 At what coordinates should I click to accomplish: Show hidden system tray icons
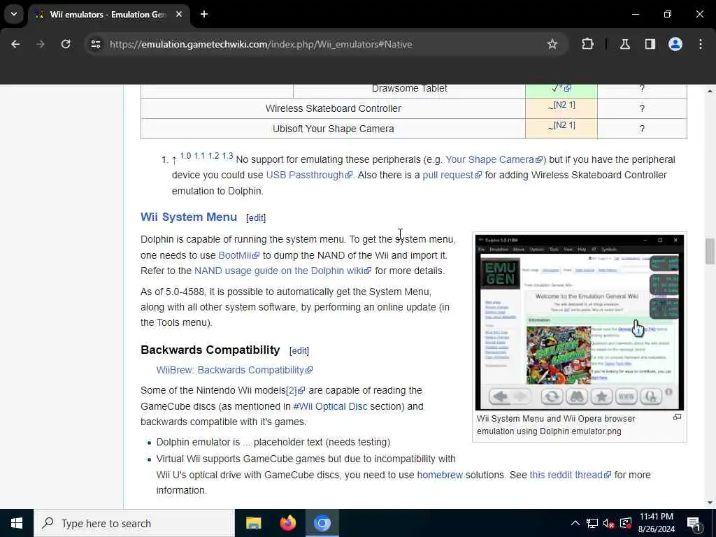tap(575, 523)
